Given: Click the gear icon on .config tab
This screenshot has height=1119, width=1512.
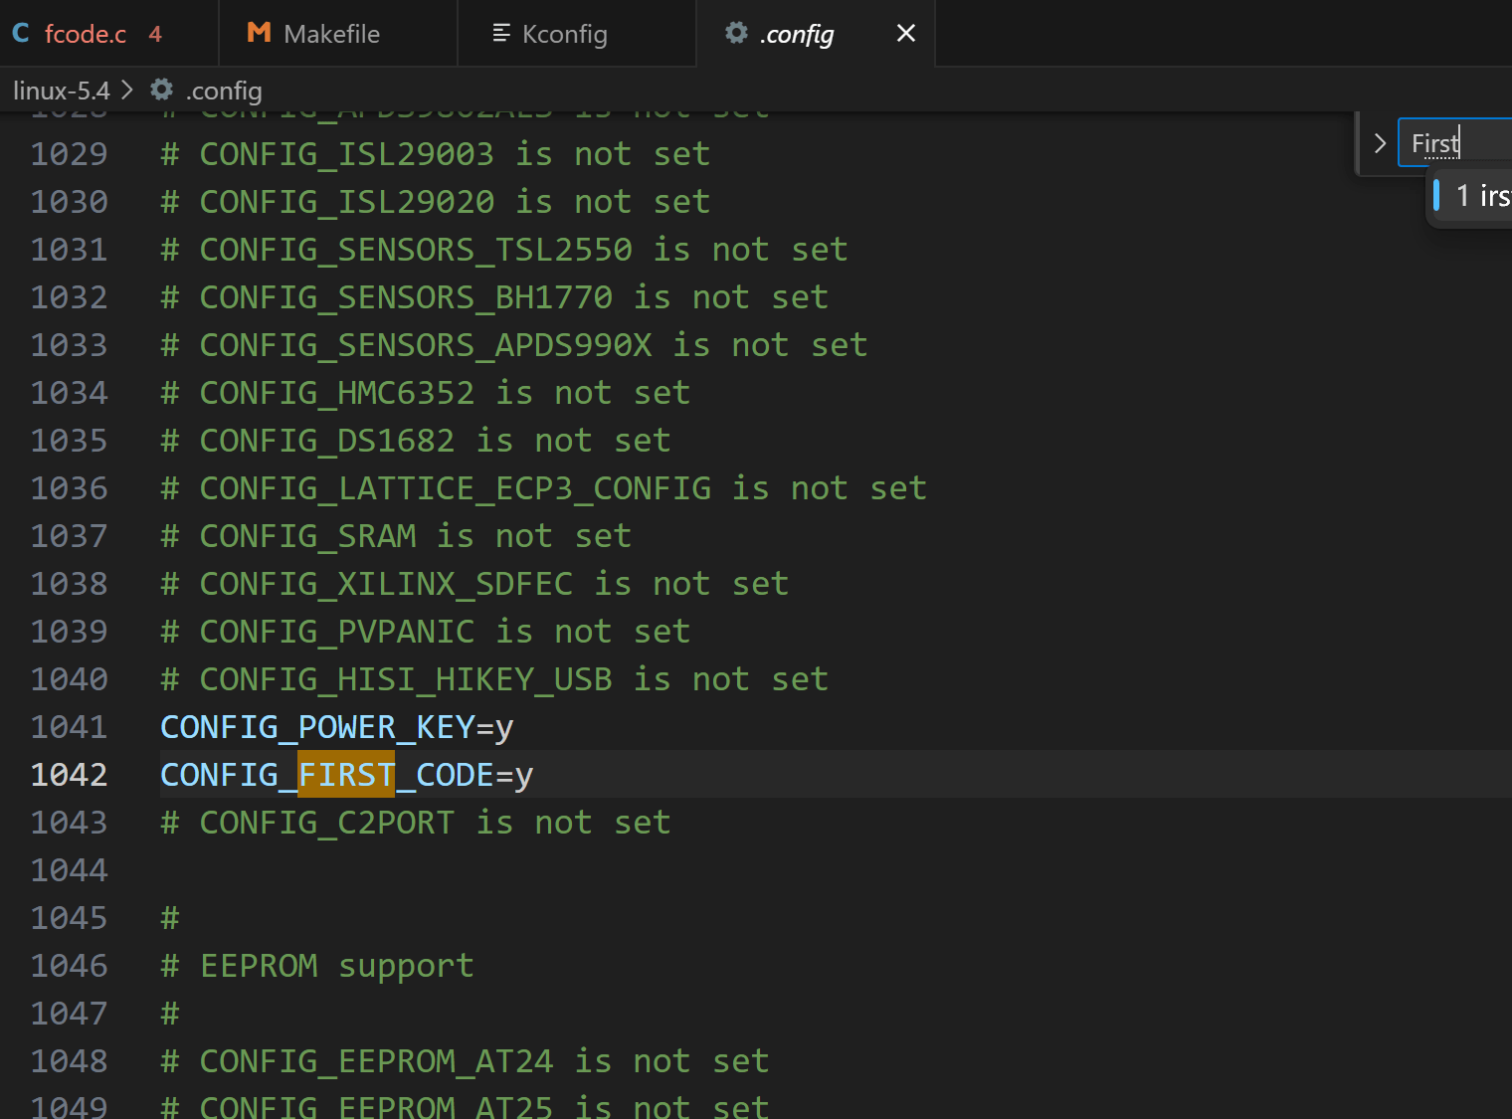Looking at the screenshot, I should [x=736, y=33].
